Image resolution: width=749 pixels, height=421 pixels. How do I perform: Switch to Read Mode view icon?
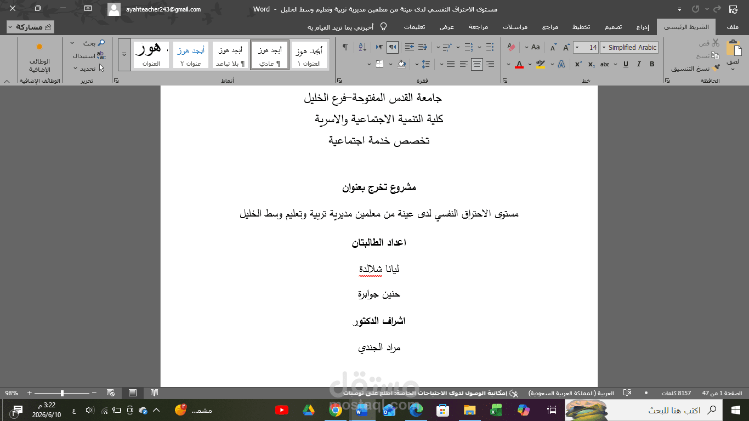(x=155, y=393)
